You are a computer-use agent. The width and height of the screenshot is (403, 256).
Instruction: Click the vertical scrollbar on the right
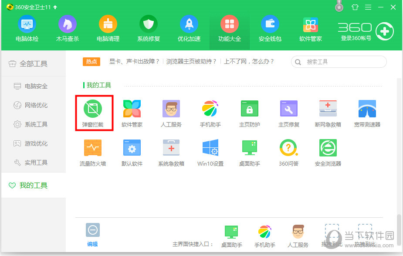coord(399,229)
